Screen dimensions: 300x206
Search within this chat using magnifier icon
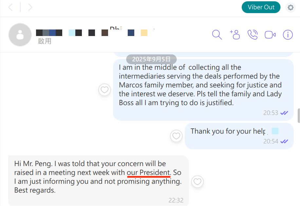[217, 34]
